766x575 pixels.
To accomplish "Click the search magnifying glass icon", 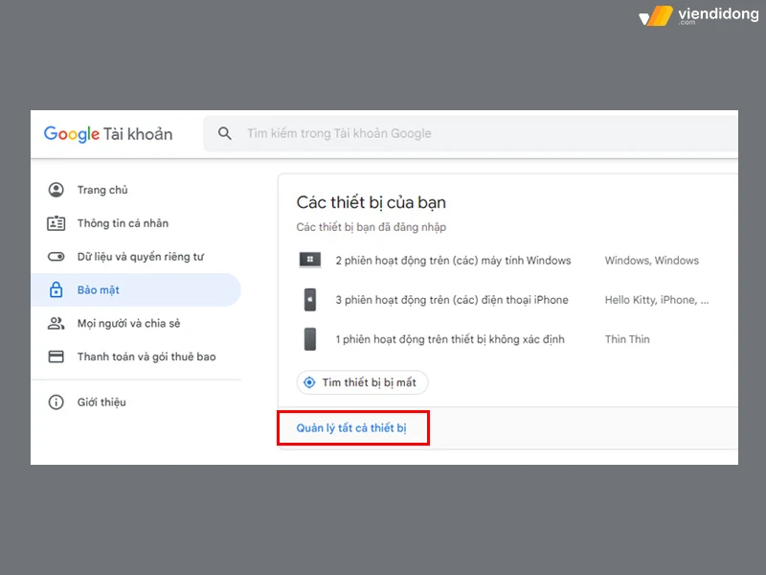I will (224, 133).
